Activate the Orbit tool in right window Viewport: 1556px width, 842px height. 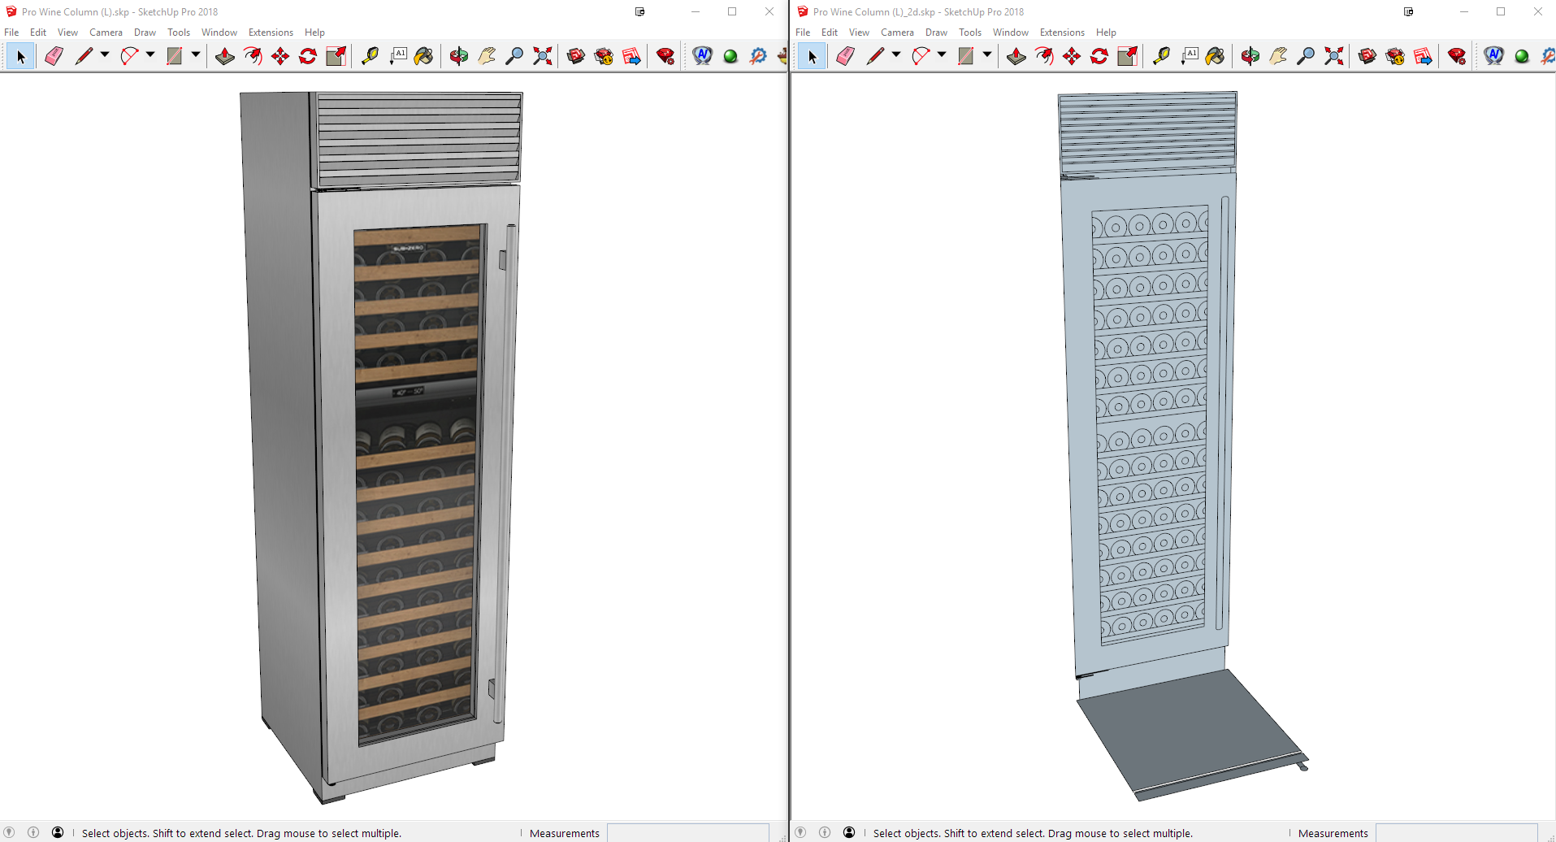[x=1250, y=56]
